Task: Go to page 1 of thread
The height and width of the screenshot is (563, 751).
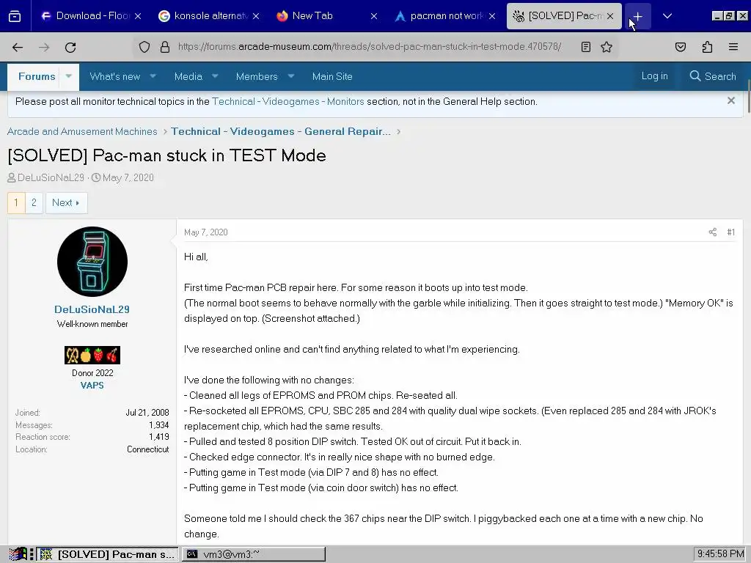Action: (x=16, y=202)
